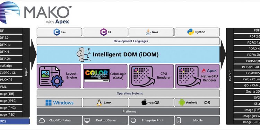Viewport: 260px width, 130px height.
Task: Select PDF/X-4 in the output list
Action: pos(247,49)
